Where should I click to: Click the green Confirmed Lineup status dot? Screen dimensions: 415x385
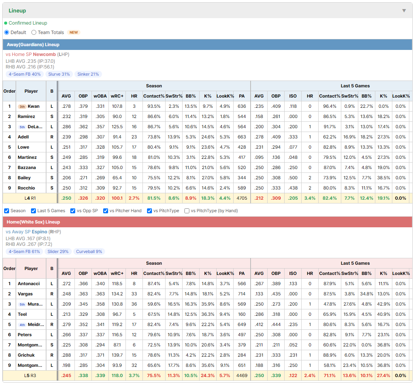tap(6, 23)
